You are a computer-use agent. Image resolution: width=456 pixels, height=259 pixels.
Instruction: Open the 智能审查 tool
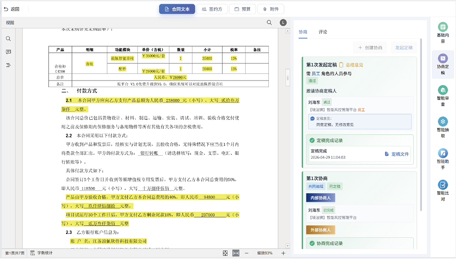pyautogui.click(x=443, y=96)
